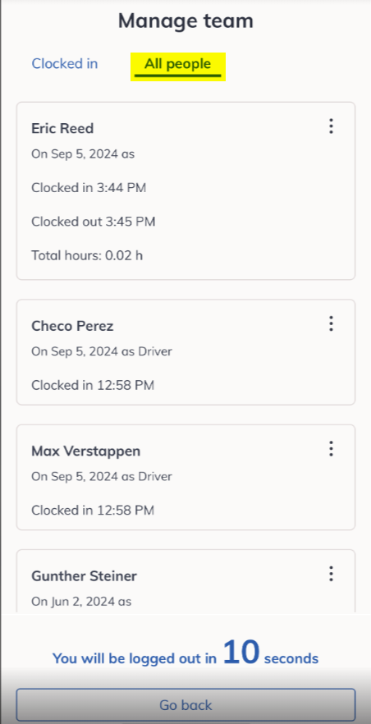Click Eric Reed's Clocked in 3:44 PM line

[x=89, y=188]
